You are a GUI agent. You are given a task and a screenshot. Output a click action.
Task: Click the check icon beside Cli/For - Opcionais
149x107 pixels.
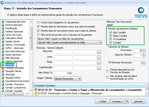(3, 48)
